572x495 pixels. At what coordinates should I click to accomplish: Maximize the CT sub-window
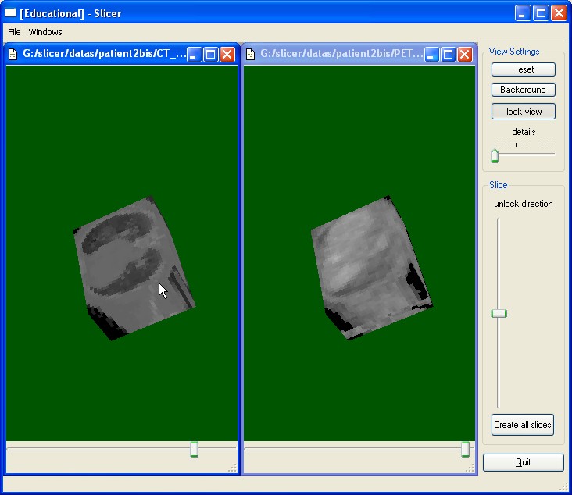[210, 54]
